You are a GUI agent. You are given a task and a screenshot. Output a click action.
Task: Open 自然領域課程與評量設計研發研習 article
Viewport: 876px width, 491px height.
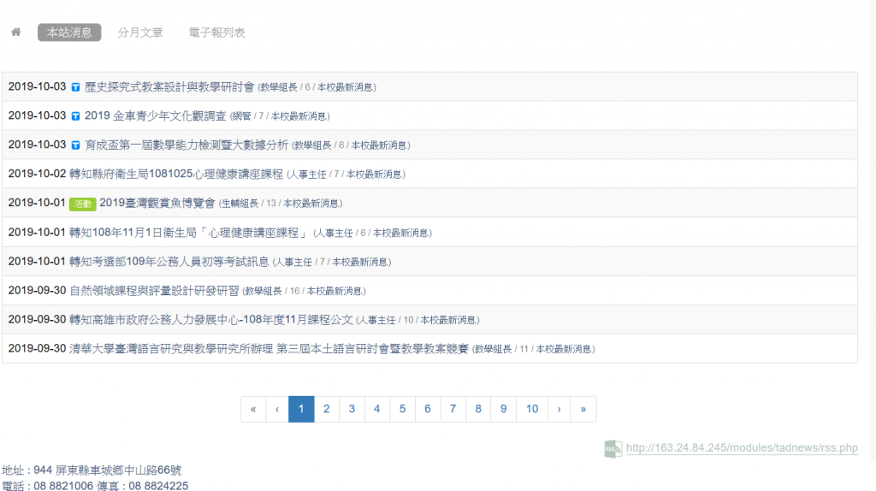click(x=154, y=291)
